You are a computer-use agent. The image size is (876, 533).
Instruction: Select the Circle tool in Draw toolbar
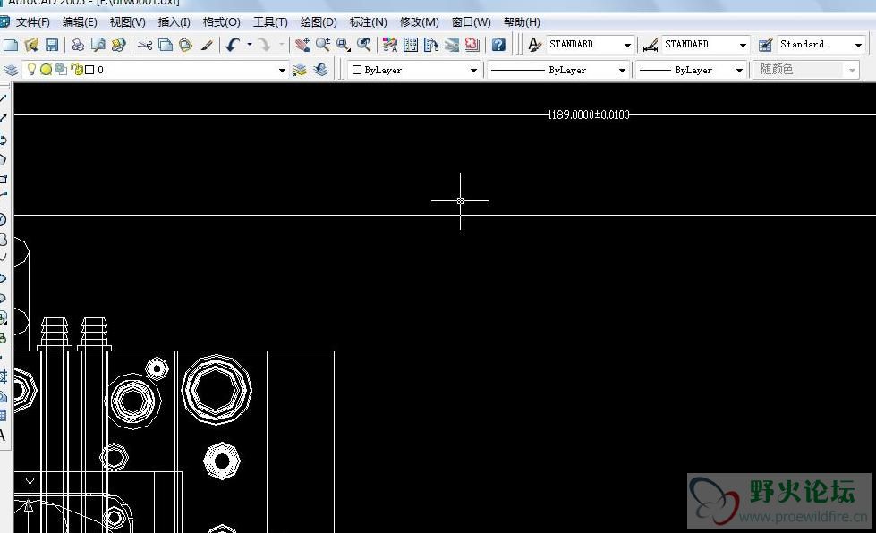(x=3, y=219)
